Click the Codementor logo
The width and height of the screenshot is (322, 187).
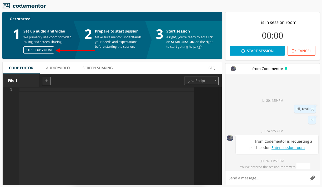click(x=24, y=6)
